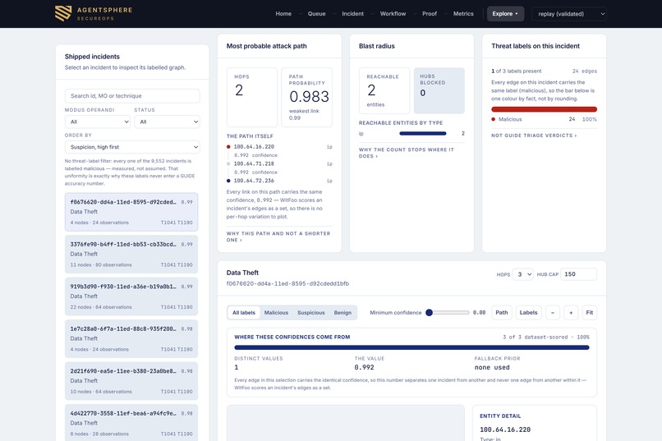Click the Malicious legend dot
The height and width of the screenshot is (441, 662).
point(493,119)
